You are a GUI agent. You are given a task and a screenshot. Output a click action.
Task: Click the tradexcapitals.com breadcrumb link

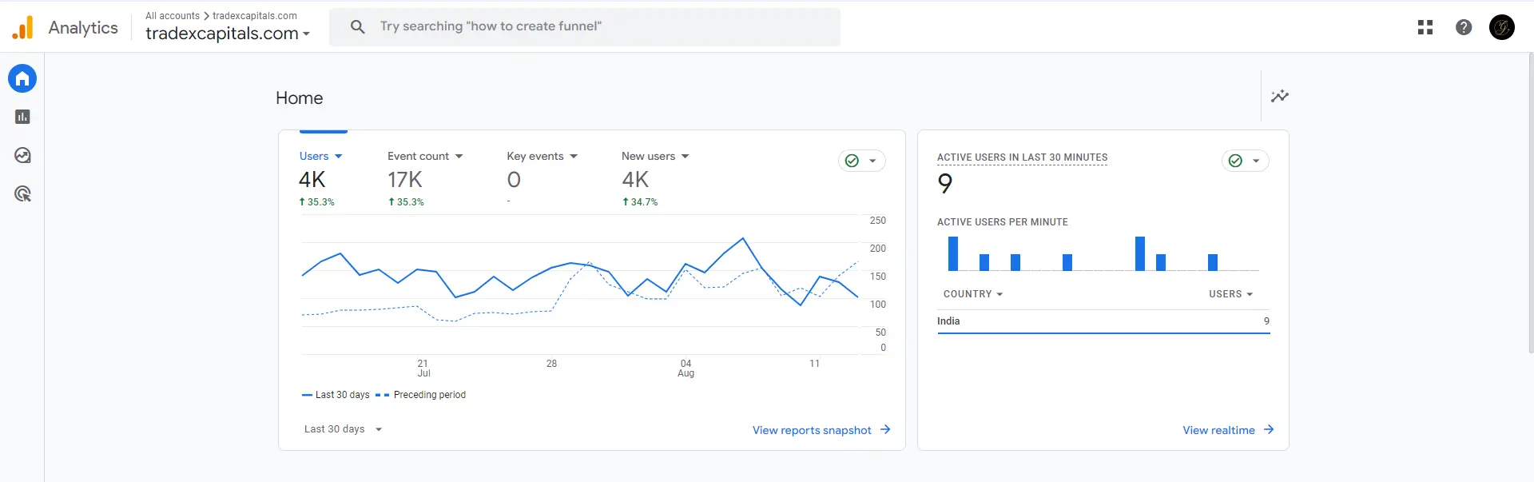(255, 16)
